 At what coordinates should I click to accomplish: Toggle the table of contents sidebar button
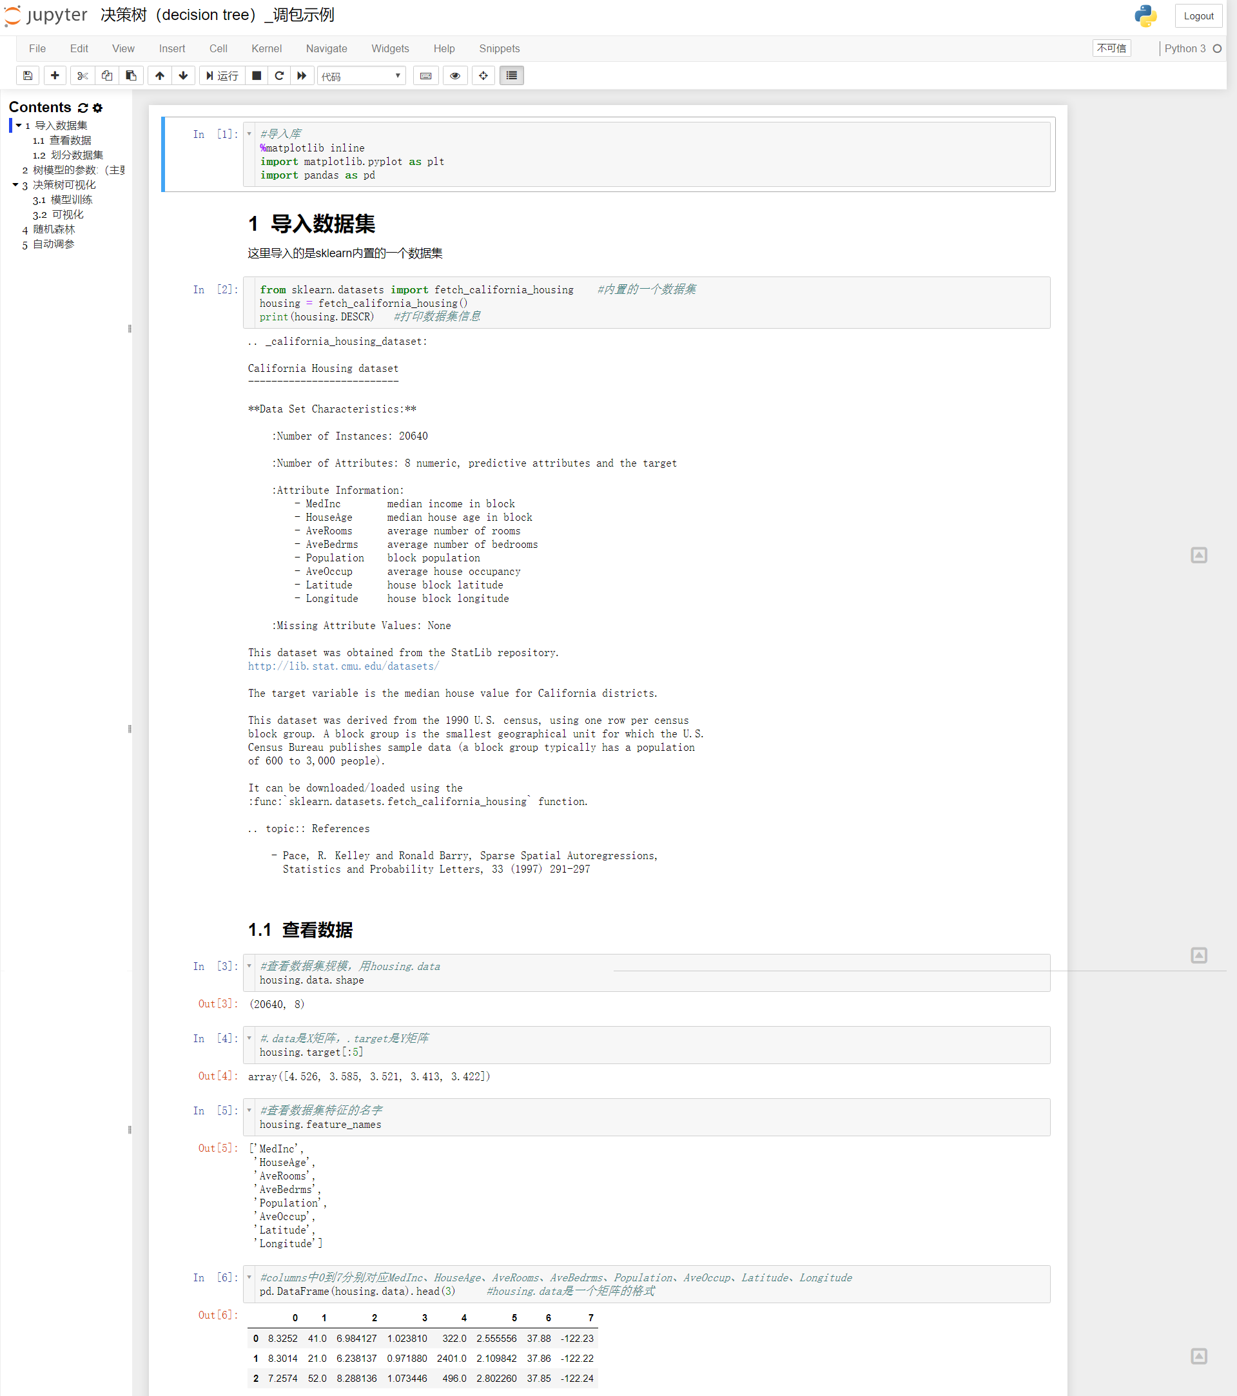click(x=512, y=76)
